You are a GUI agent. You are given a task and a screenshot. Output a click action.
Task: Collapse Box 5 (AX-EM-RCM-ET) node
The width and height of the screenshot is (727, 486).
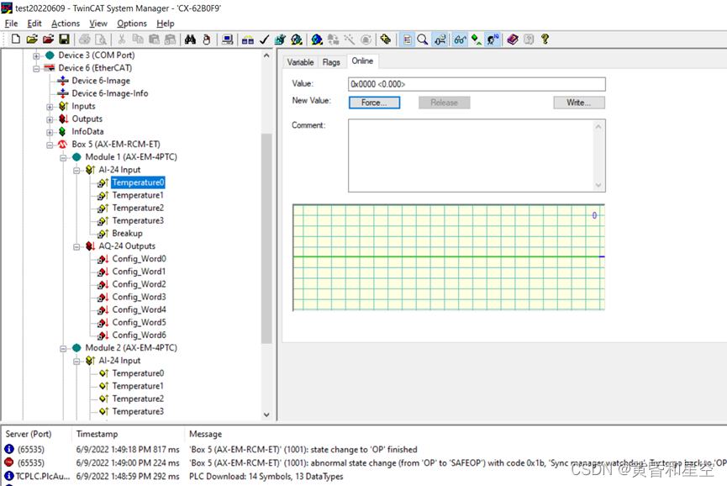coord(50,145)
